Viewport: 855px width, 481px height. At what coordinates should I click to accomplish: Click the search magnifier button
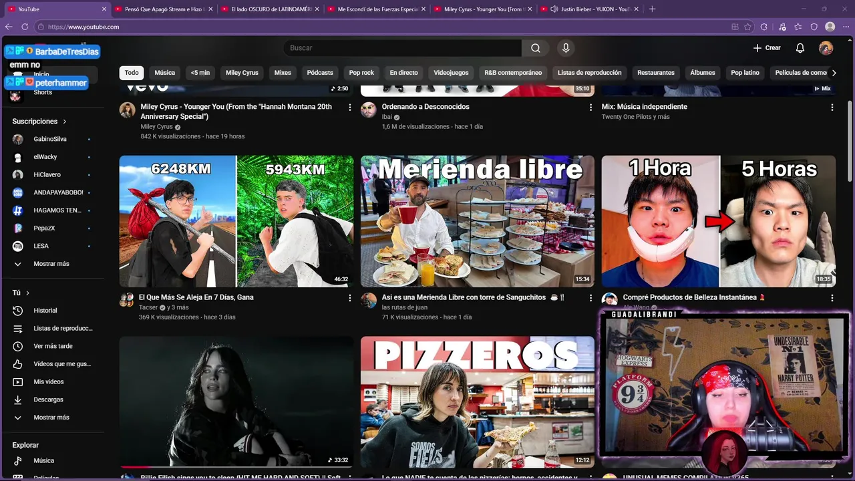coord(536,48)
